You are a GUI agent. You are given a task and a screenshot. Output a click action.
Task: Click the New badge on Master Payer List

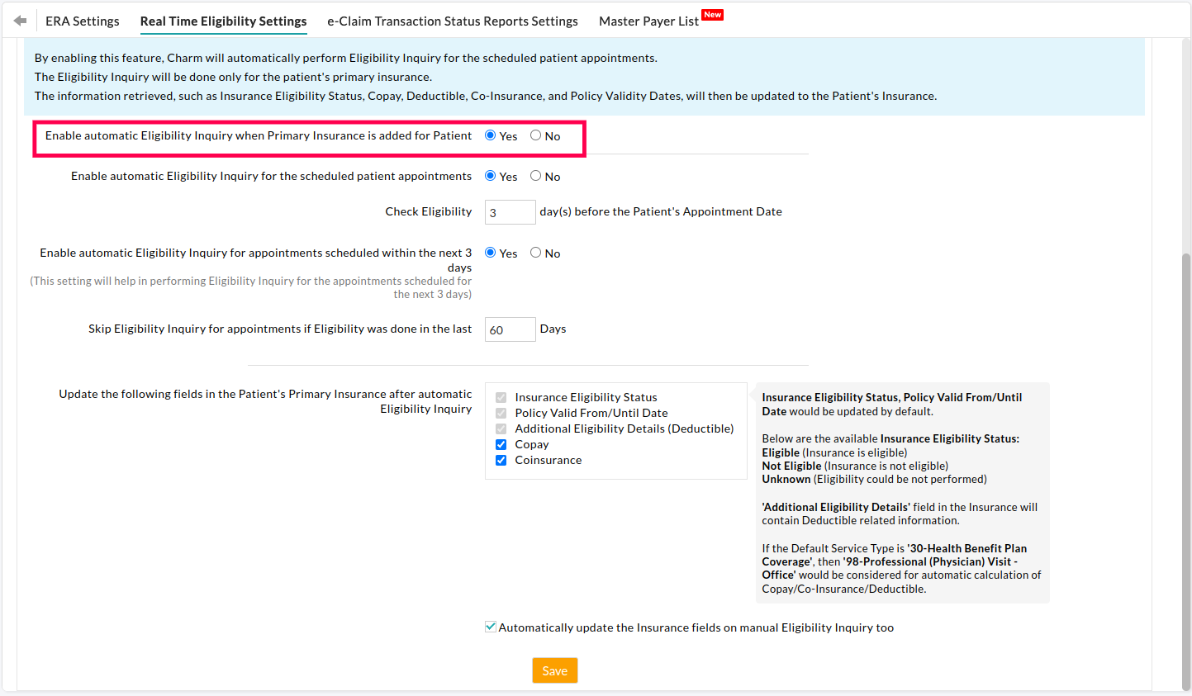coord(712,14)
